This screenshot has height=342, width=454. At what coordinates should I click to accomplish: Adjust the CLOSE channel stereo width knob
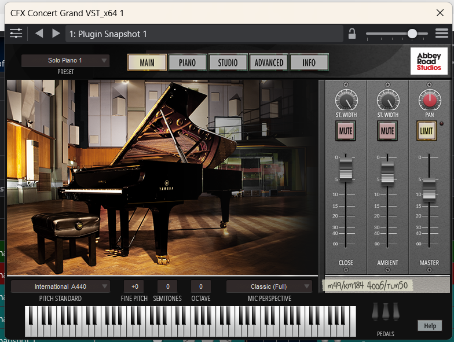(346, 101)
